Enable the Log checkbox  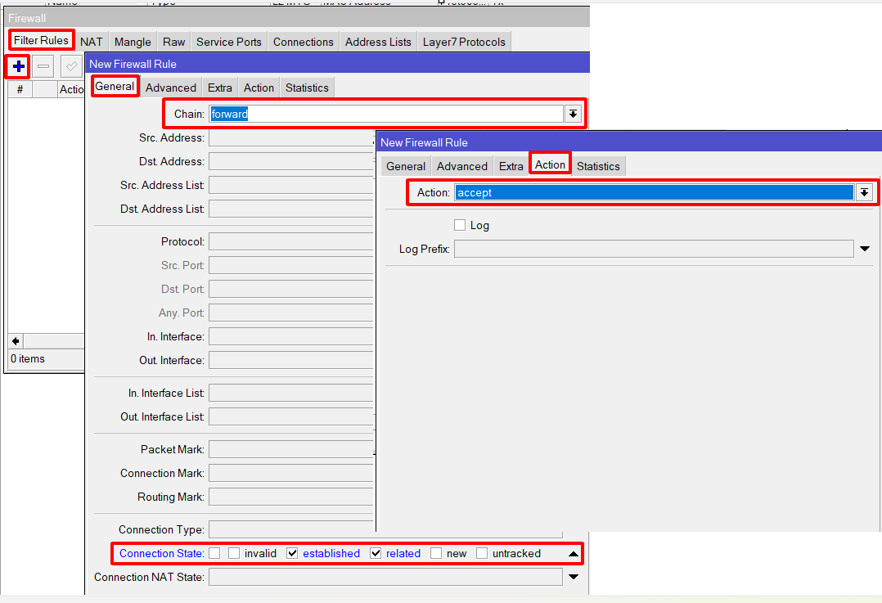coord(460,225)
